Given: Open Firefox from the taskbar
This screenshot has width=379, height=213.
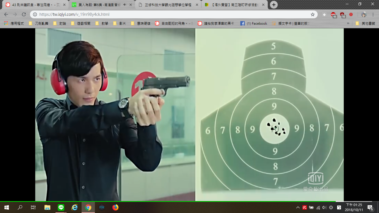Looking at the screenshot, I should pos(115,207).
